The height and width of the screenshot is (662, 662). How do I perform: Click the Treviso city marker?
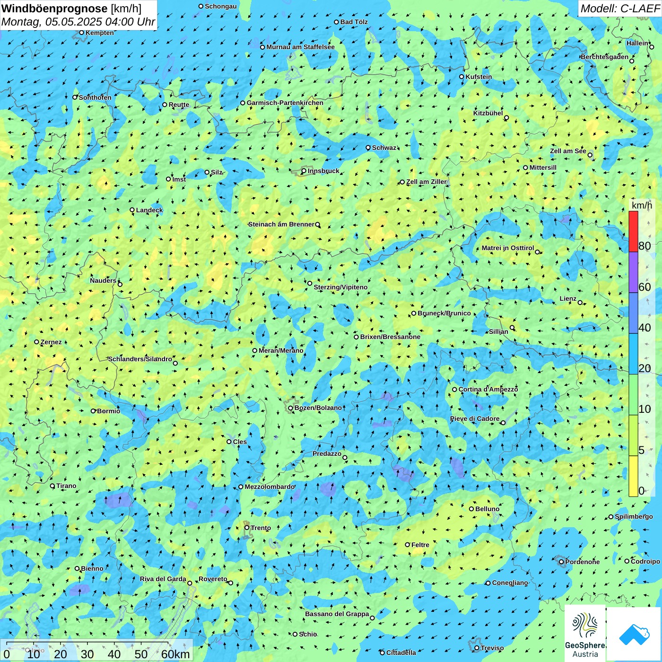click(x=477, y=648)
